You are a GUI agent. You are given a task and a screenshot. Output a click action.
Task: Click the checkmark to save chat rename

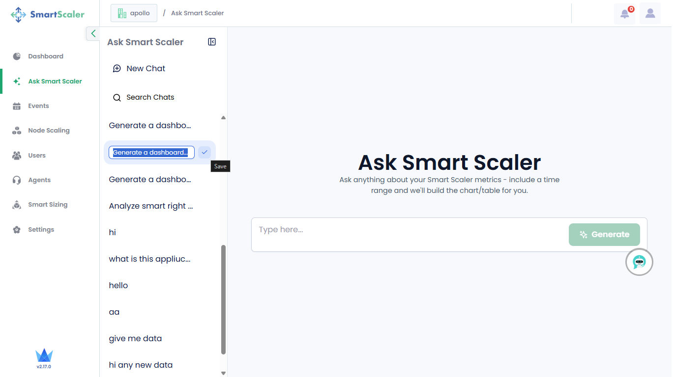click(205, 152)
